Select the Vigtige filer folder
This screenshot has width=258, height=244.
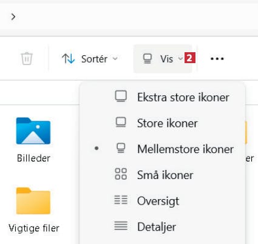34,210
